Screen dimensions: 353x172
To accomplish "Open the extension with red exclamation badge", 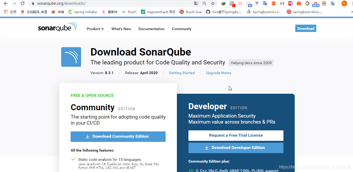I will coord(232,4).
